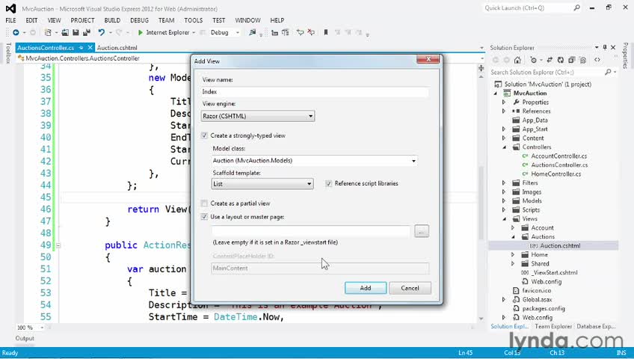Select packages.config in Solution Explorer

(543, 308)
